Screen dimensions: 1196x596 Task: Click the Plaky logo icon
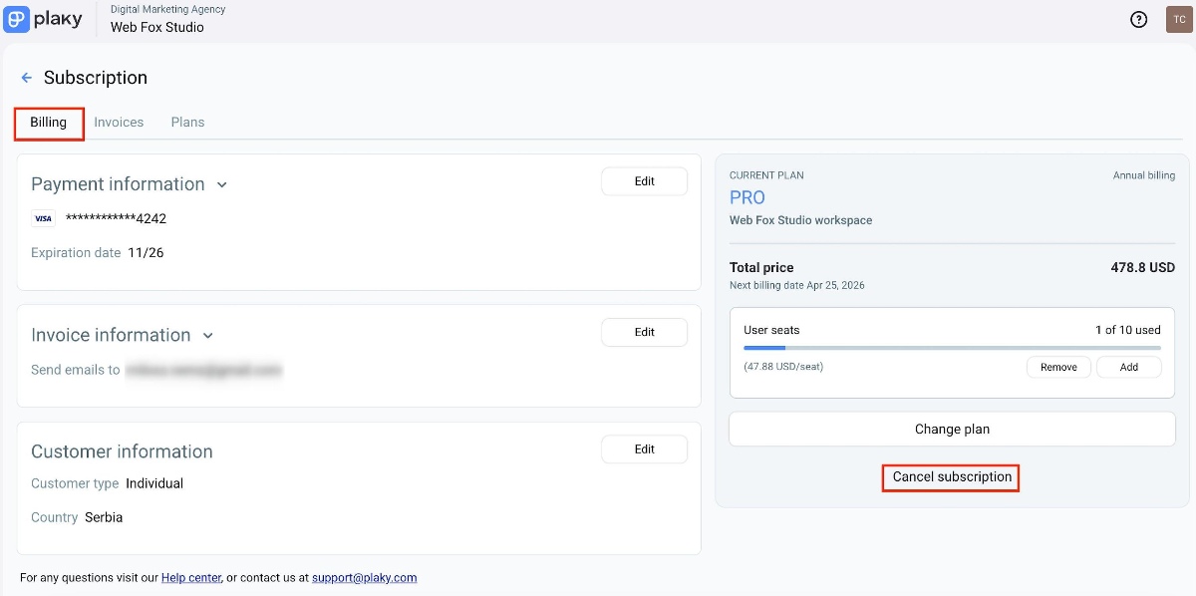(x=17, y=19)
